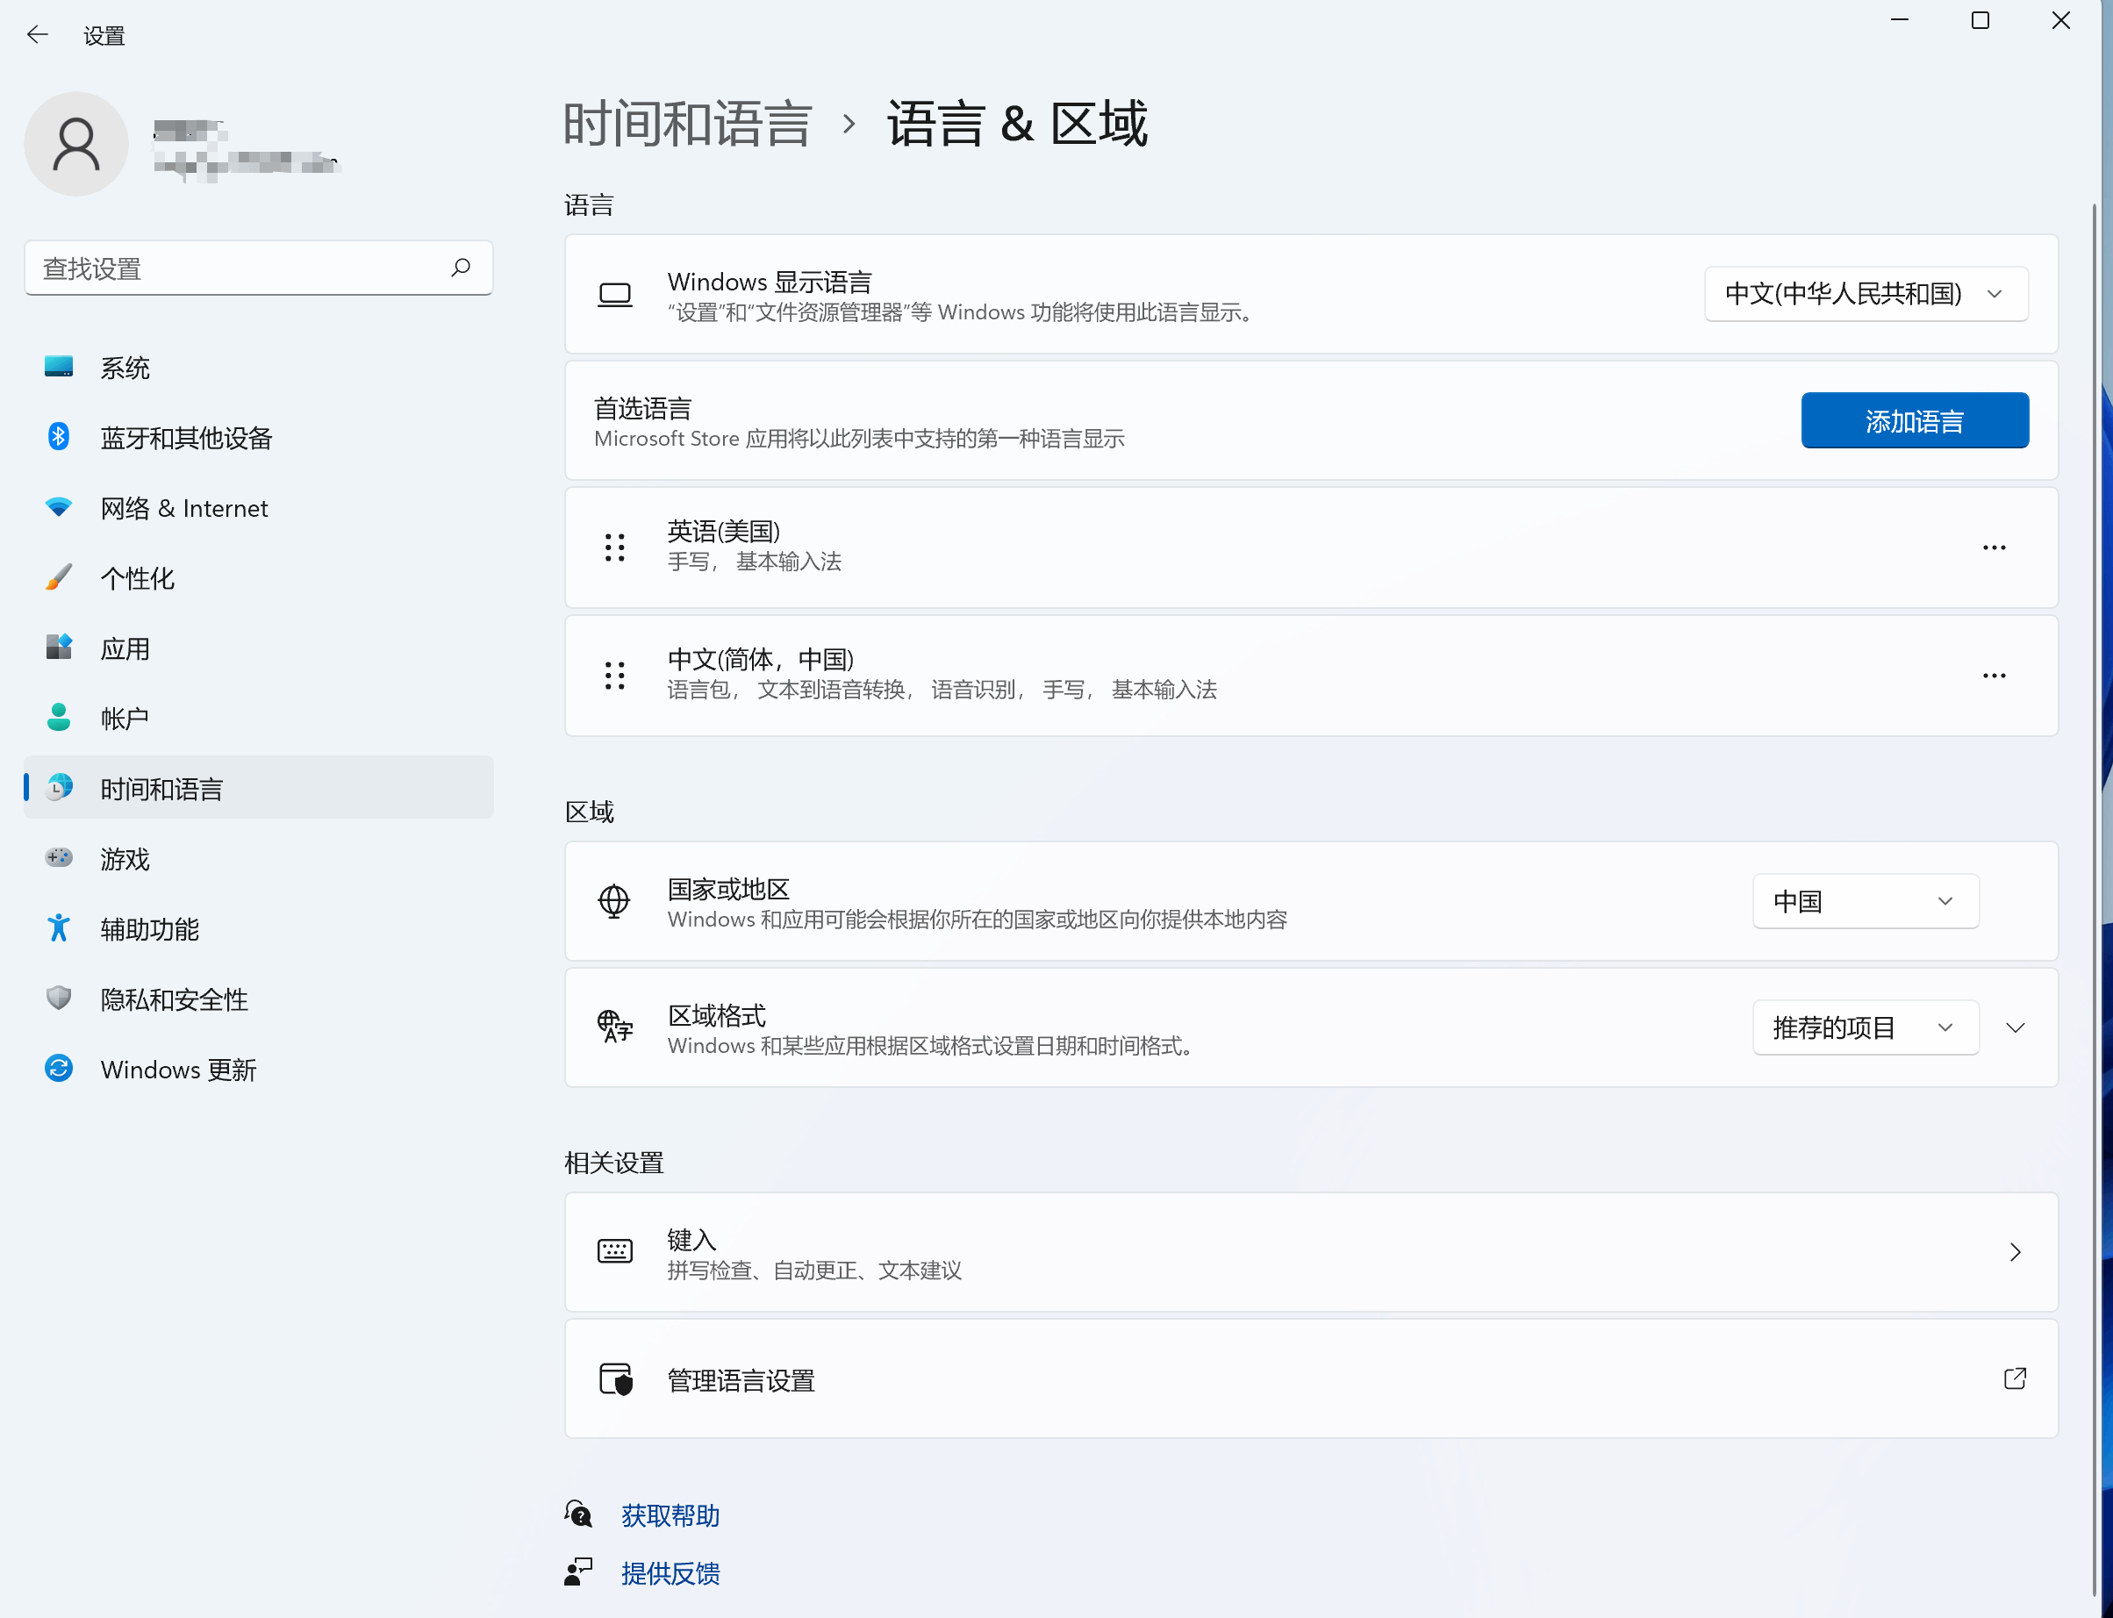Maximize the 设置 window
2113x1618 pixels.
point(1980,20)
